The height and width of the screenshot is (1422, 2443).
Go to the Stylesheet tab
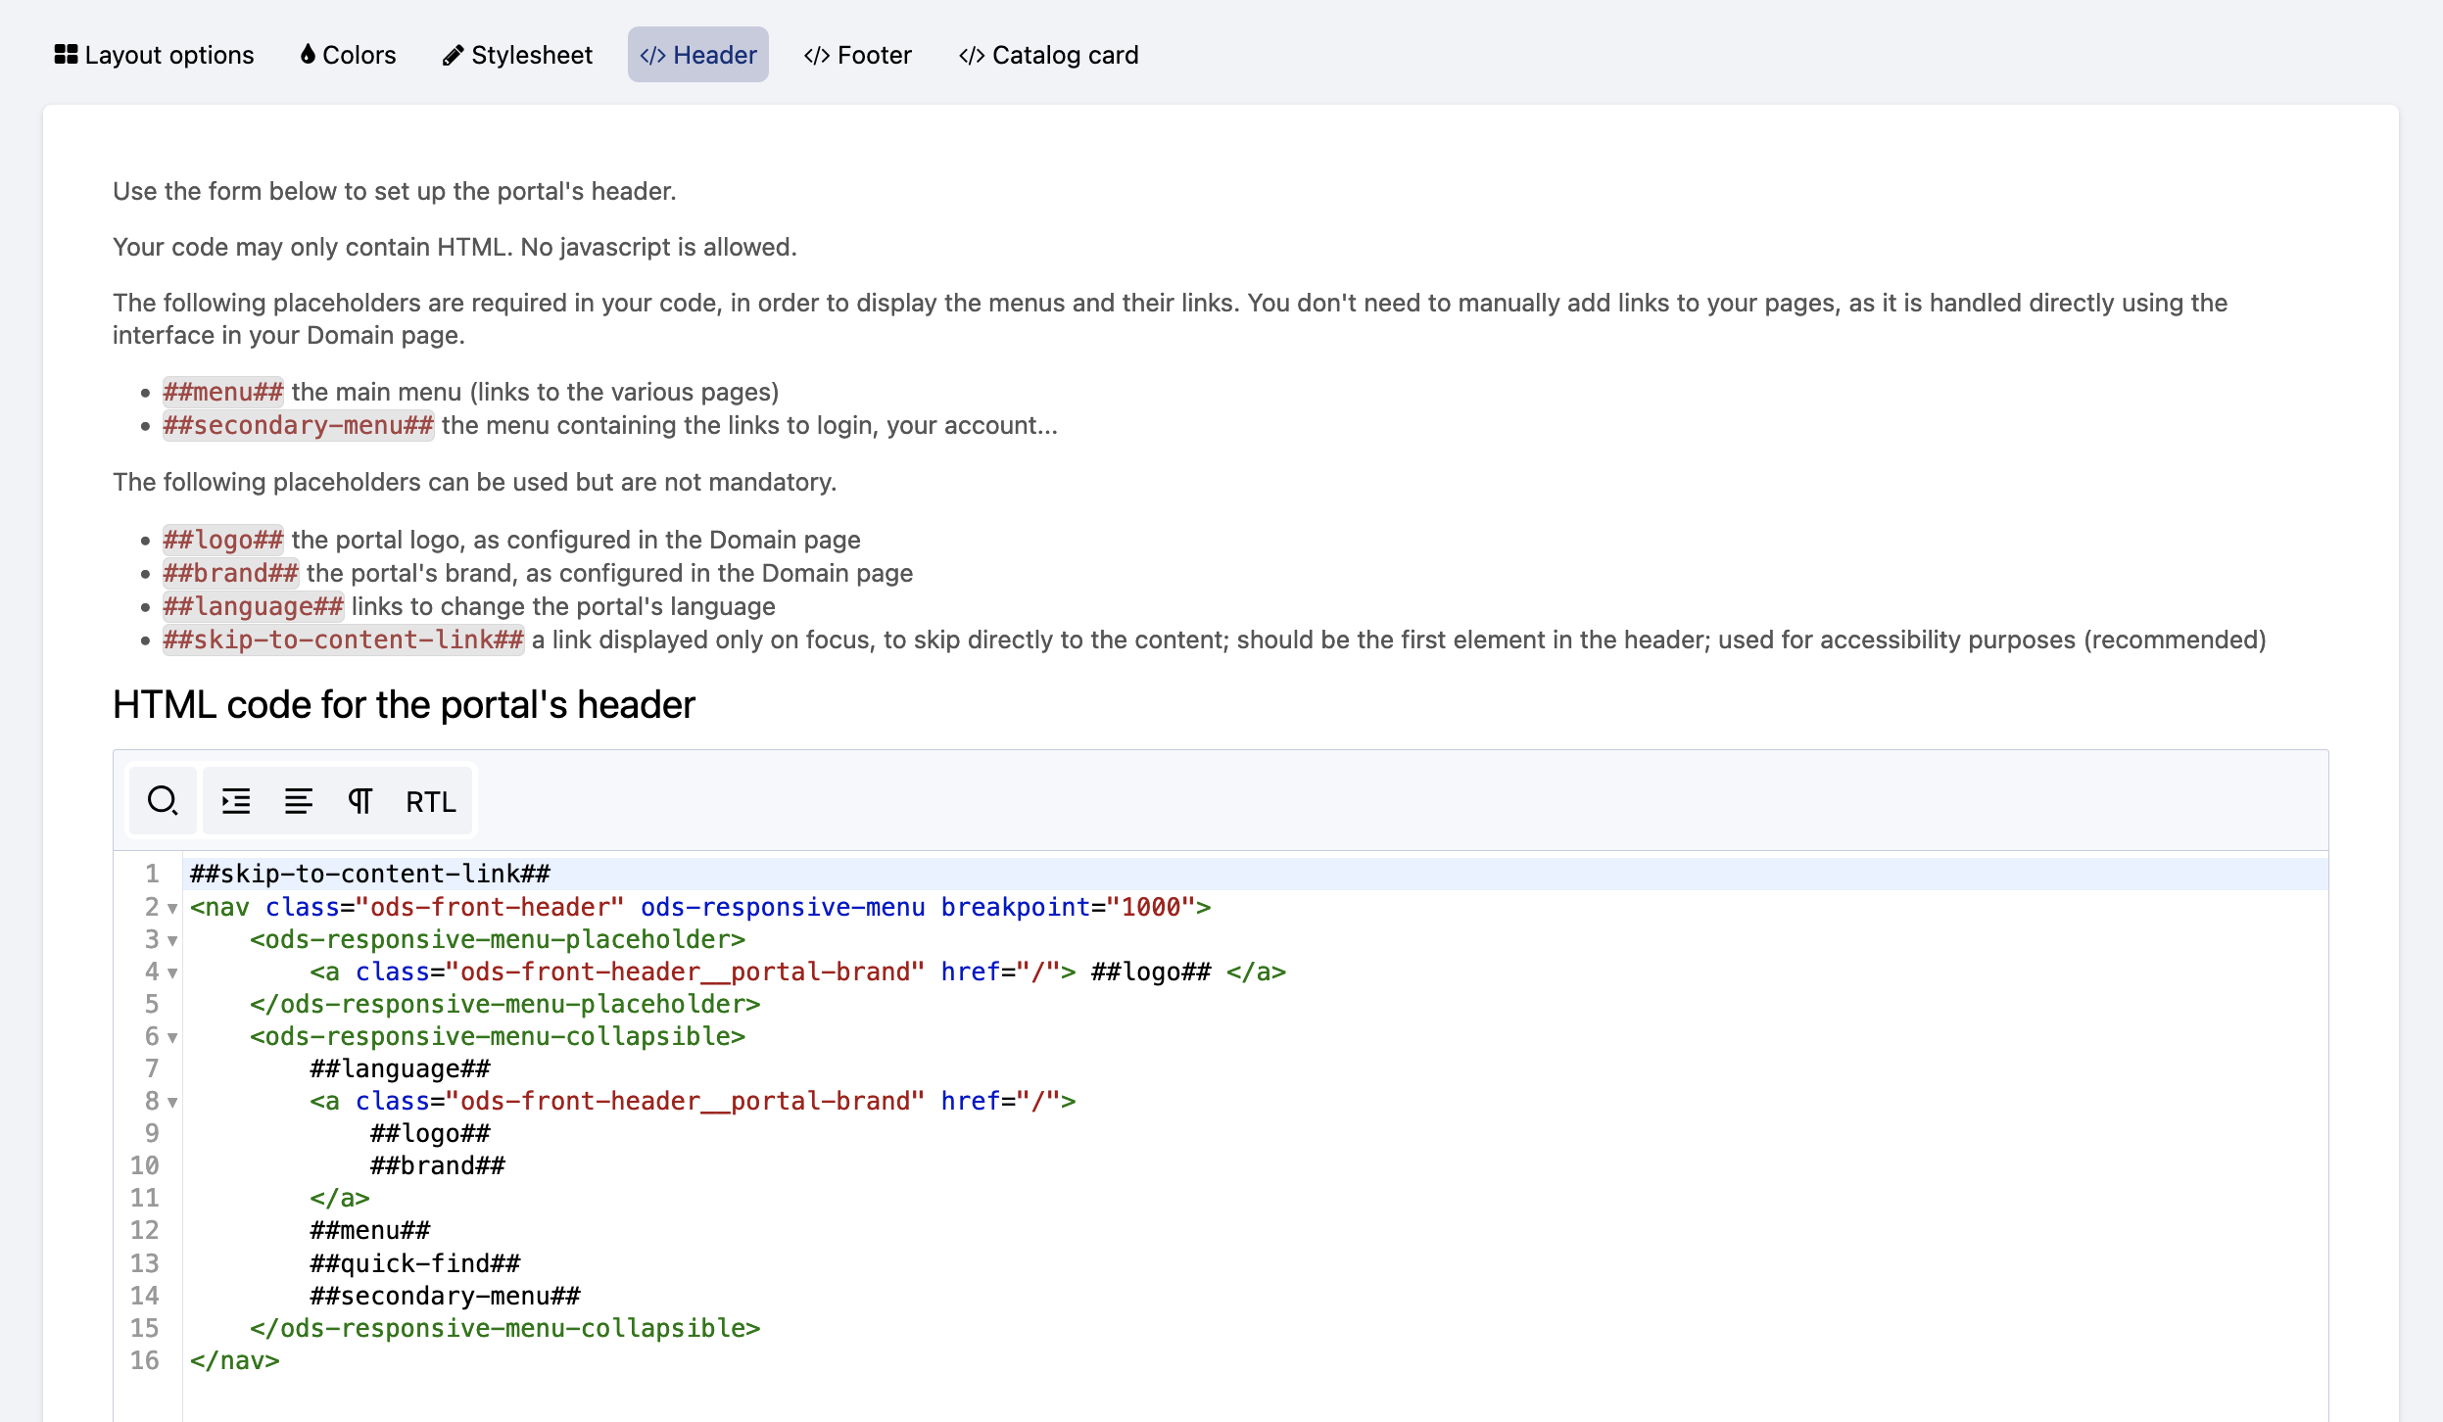(x=517, y=55)
